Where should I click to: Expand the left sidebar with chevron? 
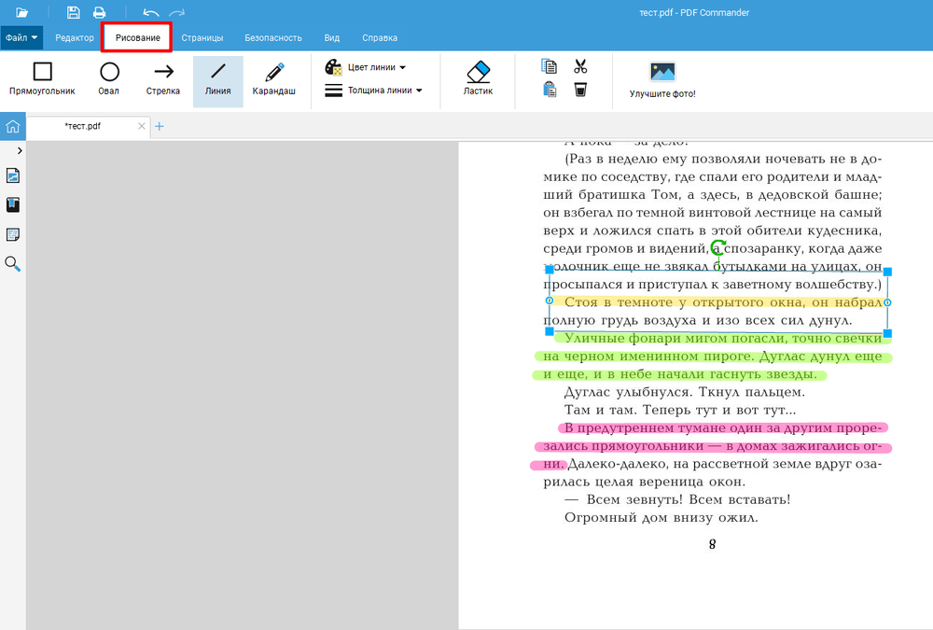pyautogui.click(x=20, y=150)
